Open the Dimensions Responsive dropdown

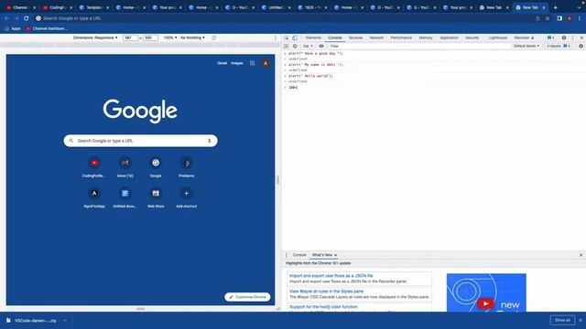click(95, 37)
